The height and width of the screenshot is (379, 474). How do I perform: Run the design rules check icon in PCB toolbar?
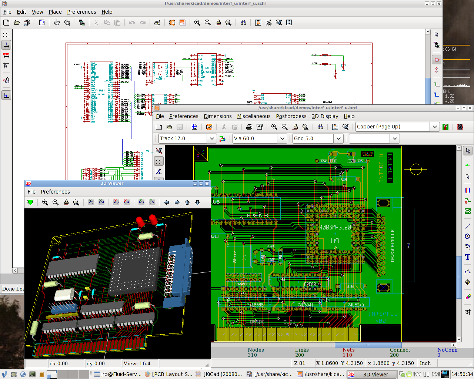tap(346, 127)
